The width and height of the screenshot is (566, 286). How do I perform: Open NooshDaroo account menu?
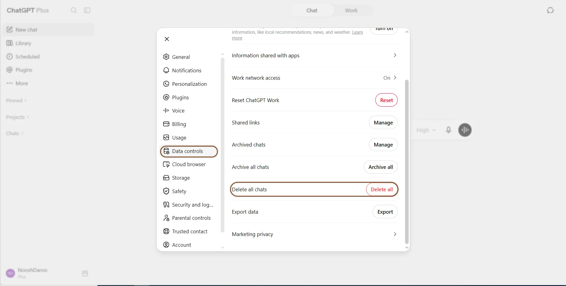tap(27, 273)
